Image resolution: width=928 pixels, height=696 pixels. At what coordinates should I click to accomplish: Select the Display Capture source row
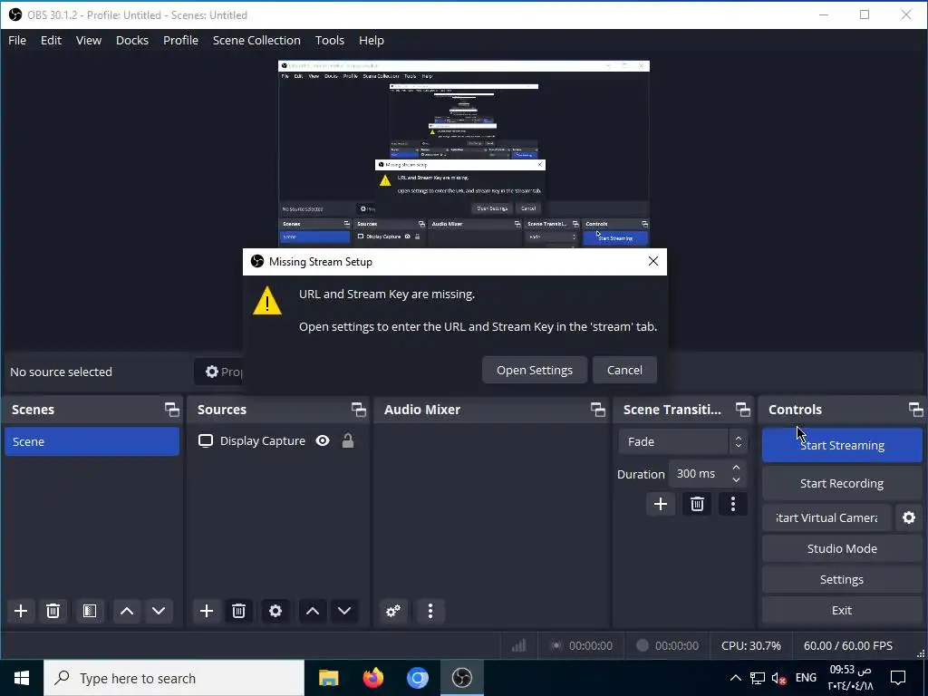click(x=278, y=441)
